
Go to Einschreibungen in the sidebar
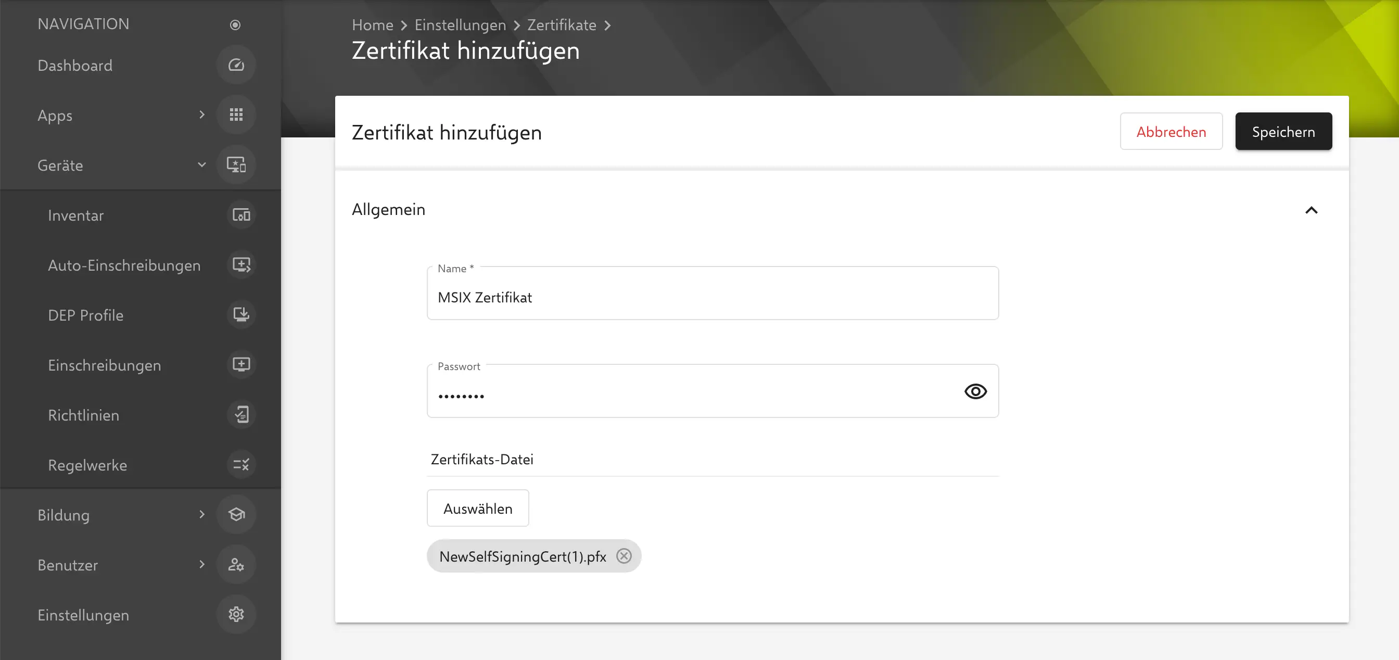pos(104,365)
